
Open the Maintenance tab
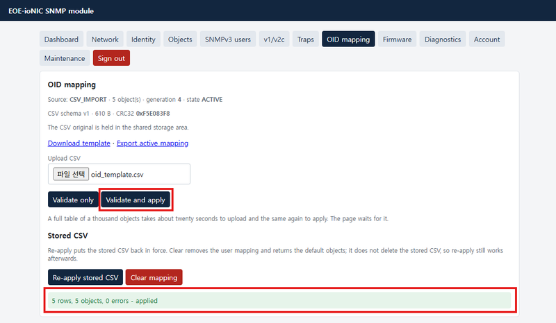point(65,58)
